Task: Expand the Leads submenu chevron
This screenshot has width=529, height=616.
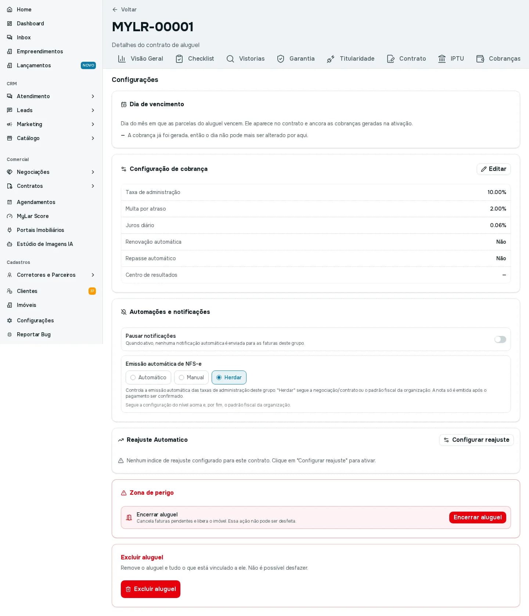Action: (93, 110)
